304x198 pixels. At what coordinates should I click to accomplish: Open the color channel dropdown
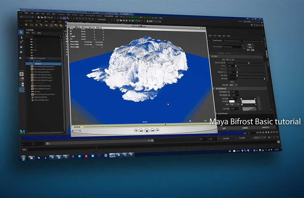[x=233, y=85]
